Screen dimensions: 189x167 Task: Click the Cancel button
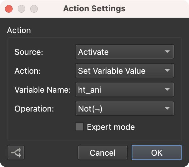(102, 153)
